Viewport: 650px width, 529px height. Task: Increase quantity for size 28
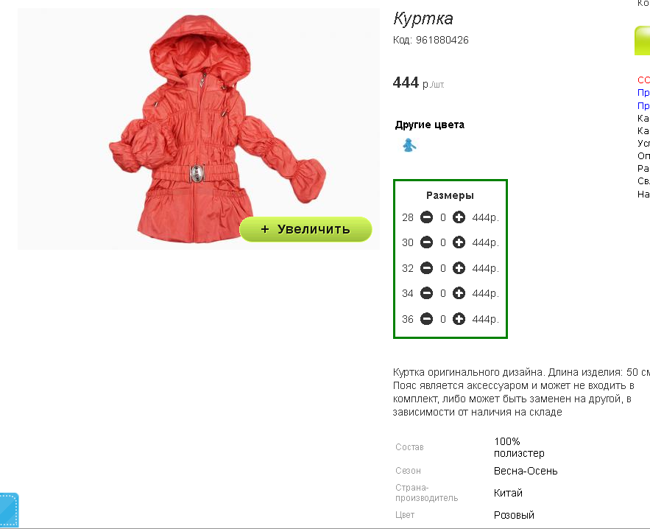click(459, 217)
